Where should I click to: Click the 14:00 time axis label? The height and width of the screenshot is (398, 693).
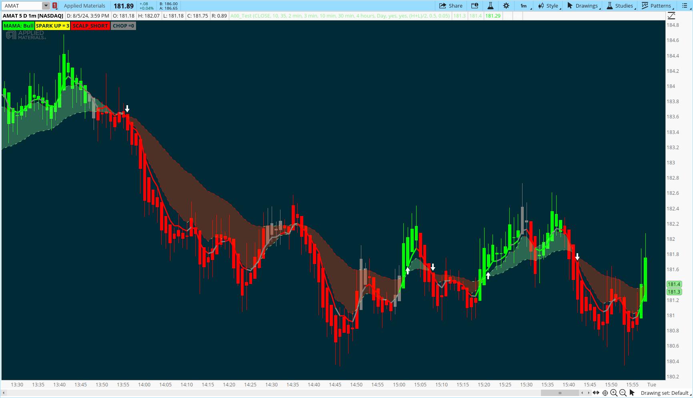(144, 384)
